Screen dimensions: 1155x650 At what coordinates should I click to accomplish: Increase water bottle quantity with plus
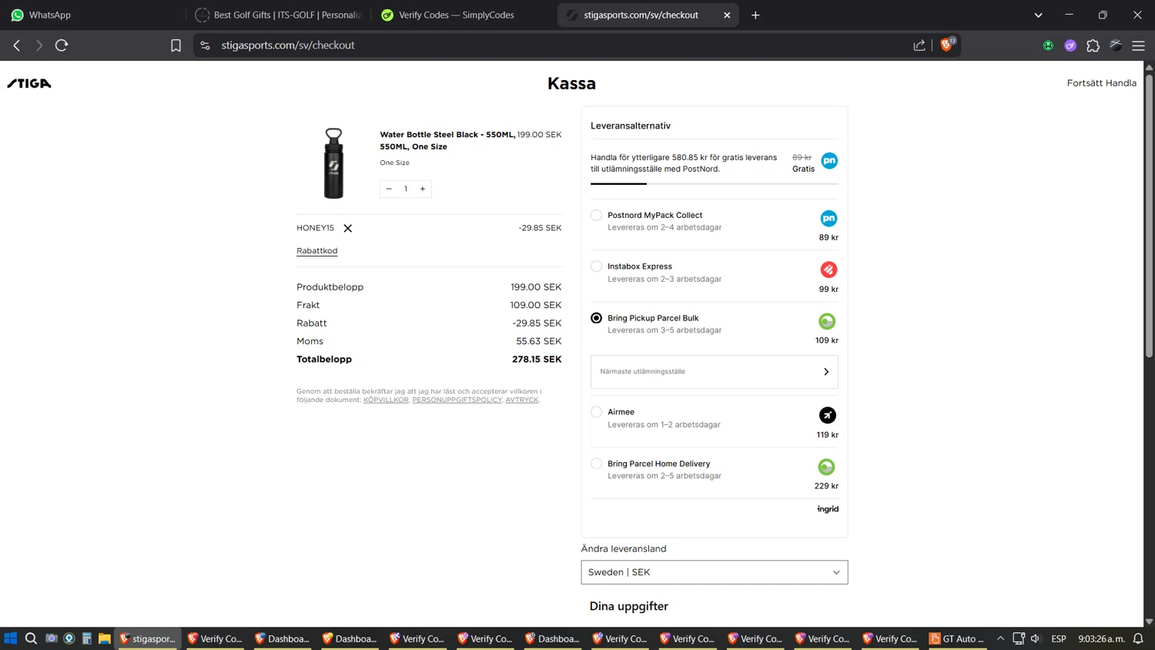(423, 189)
